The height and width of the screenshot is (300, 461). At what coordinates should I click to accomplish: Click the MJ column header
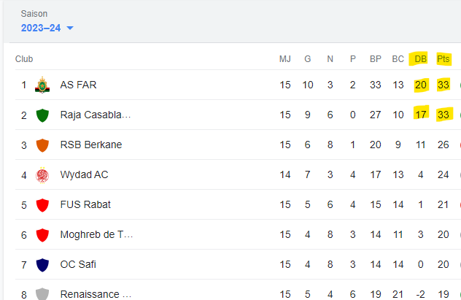pos(285,59)
